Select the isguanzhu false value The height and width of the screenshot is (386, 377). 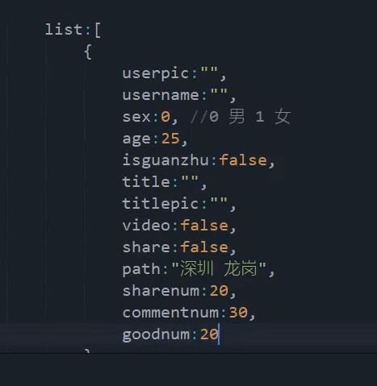click(243, 160)
